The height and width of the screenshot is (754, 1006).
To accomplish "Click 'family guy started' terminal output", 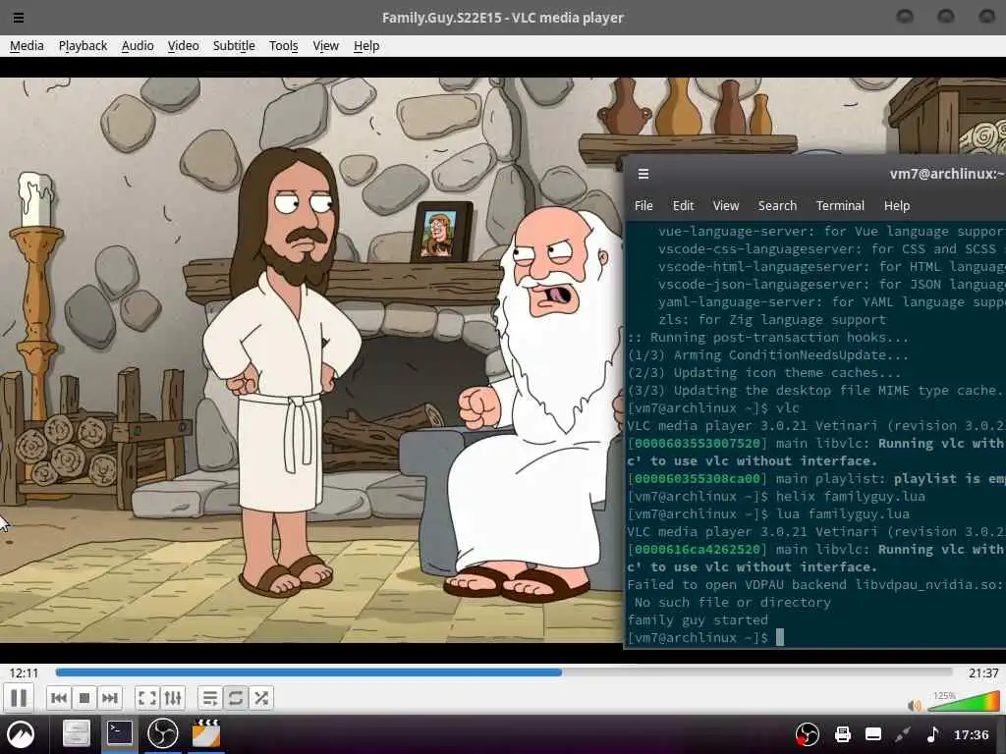I will point(698,620).
